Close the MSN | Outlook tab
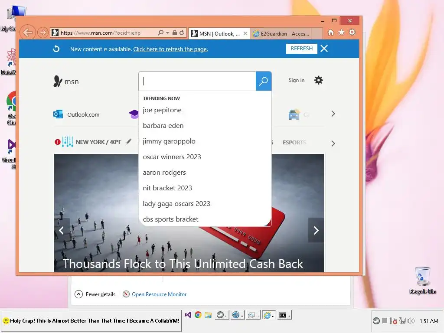The width and height of the screenshot is (444, 333). pos(245,33)
